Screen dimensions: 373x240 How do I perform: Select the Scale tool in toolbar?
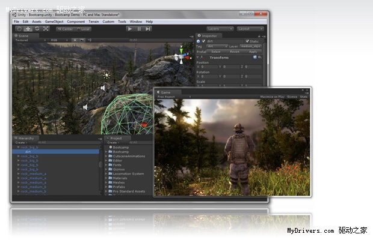(x=46, y=29)
